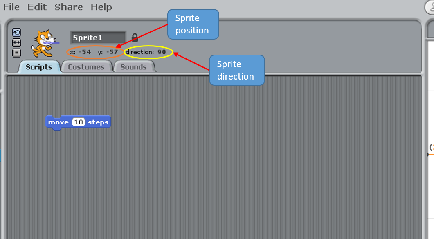This screenshot has width=434, height=239.
Task: Open the Help menu
Action: tap(101, 7)
